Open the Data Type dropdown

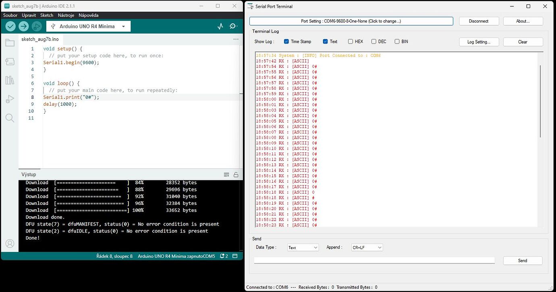point(303,248)
